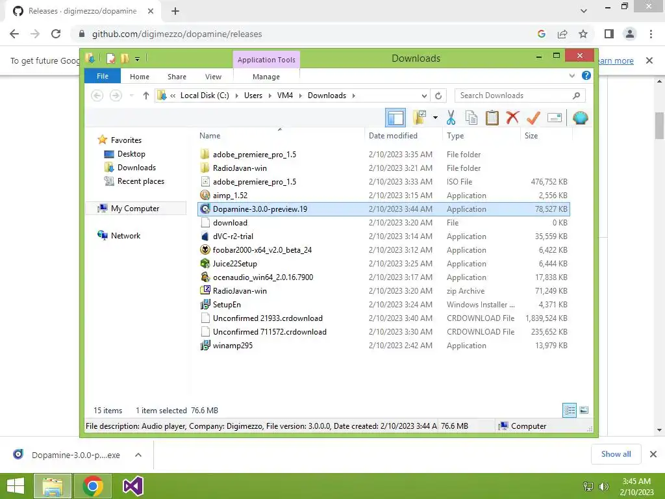Select the adobe_premiere_pro_1.5 folder row
The width and height of the screenshot is (665, 499).
(x=383, y=155)
